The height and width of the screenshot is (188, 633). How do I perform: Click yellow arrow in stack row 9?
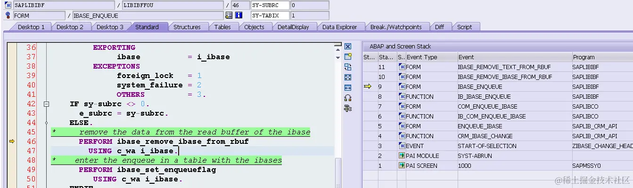(x=368, y=86)
